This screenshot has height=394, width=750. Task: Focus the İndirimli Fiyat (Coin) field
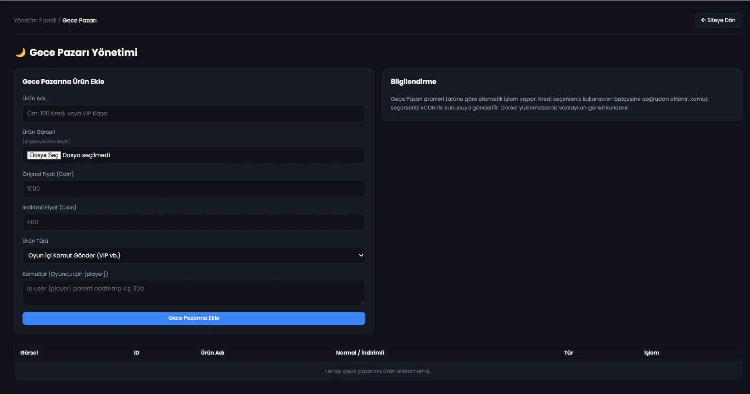[194, 222]
